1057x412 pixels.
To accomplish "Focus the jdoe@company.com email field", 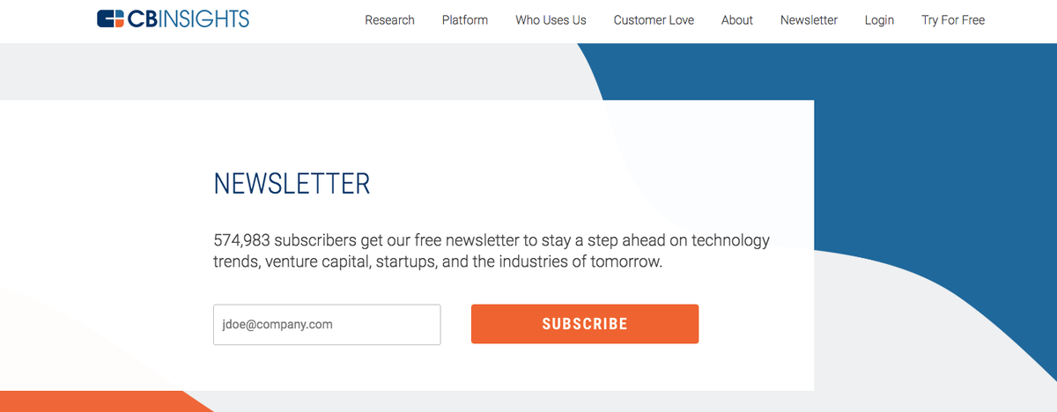I will tap(327, 324).
